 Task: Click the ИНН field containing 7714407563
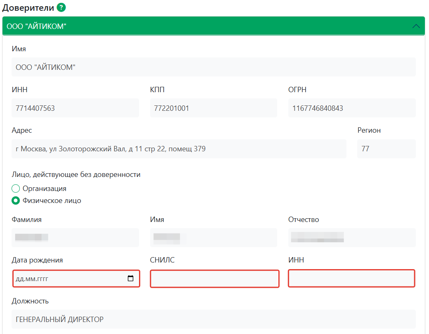click(x=75, y=108)
